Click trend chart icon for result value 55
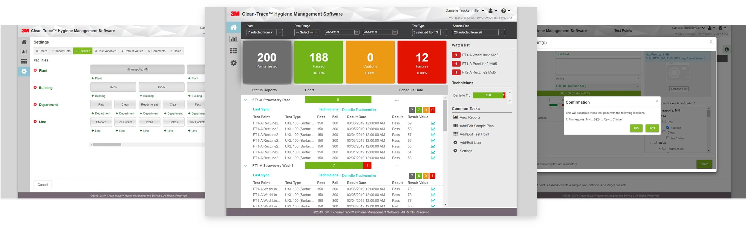The image size is (747, 228). [x=433, y=147]
